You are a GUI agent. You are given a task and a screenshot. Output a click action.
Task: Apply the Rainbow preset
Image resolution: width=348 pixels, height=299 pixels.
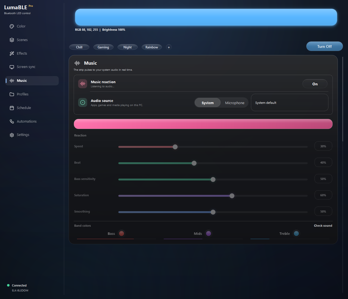point(152,47)
